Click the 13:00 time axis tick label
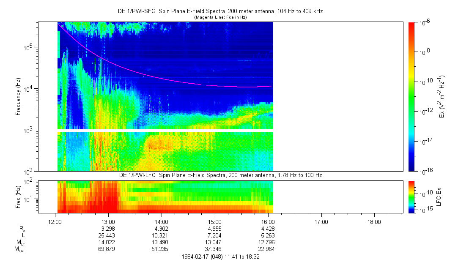This screenshot has height=262, width=458. point(109,222)
